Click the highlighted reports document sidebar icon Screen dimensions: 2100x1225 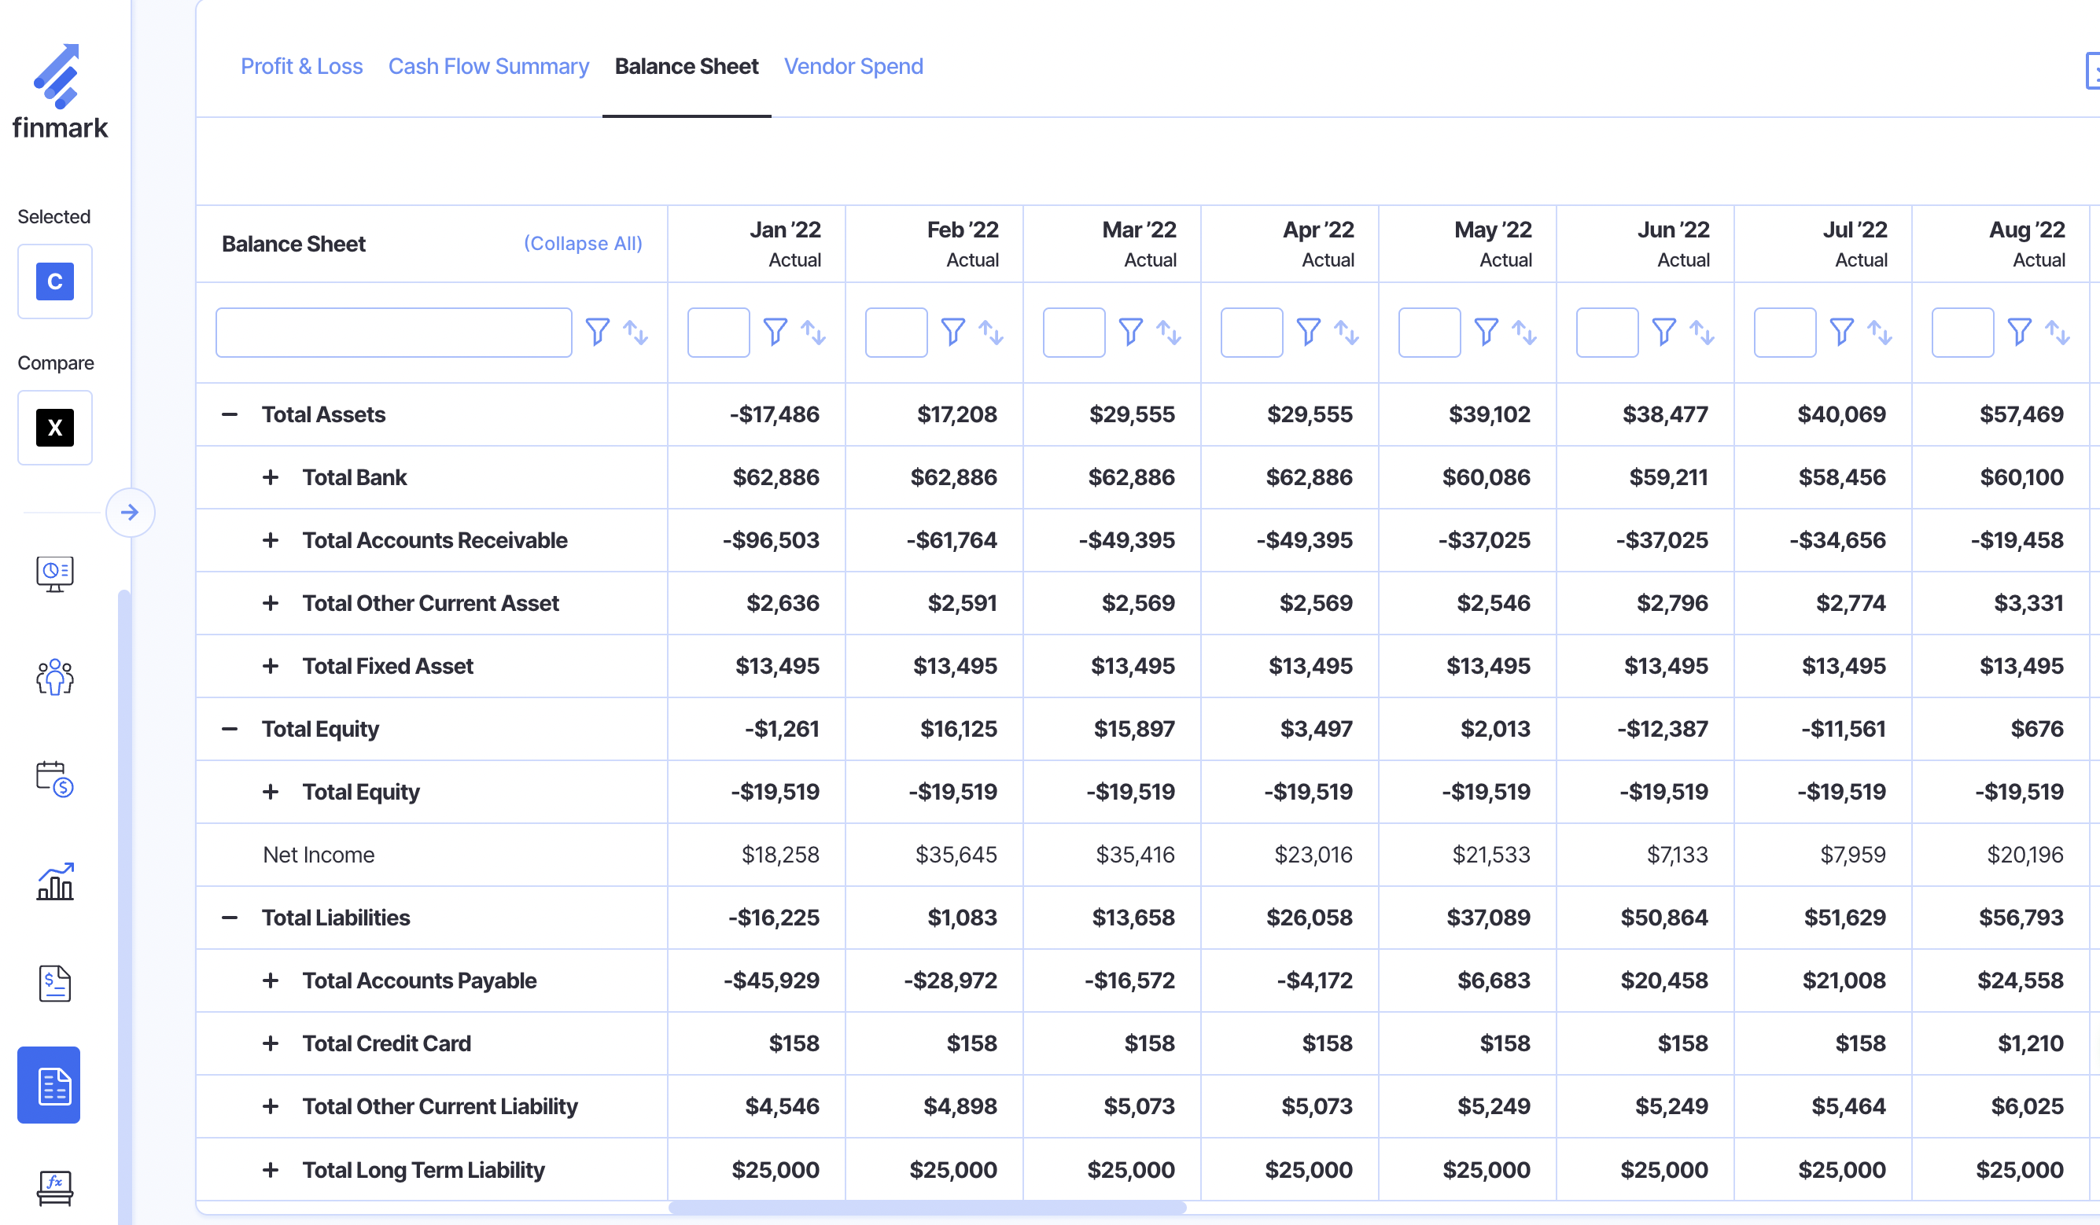[x=50, y=1085]
